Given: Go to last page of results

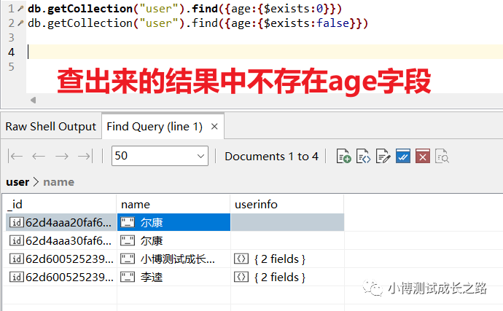Looking at the screenshot, I should click(85, 157).
